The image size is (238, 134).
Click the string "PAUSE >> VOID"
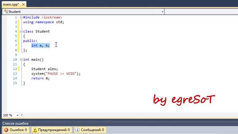(x=61, y=74)
